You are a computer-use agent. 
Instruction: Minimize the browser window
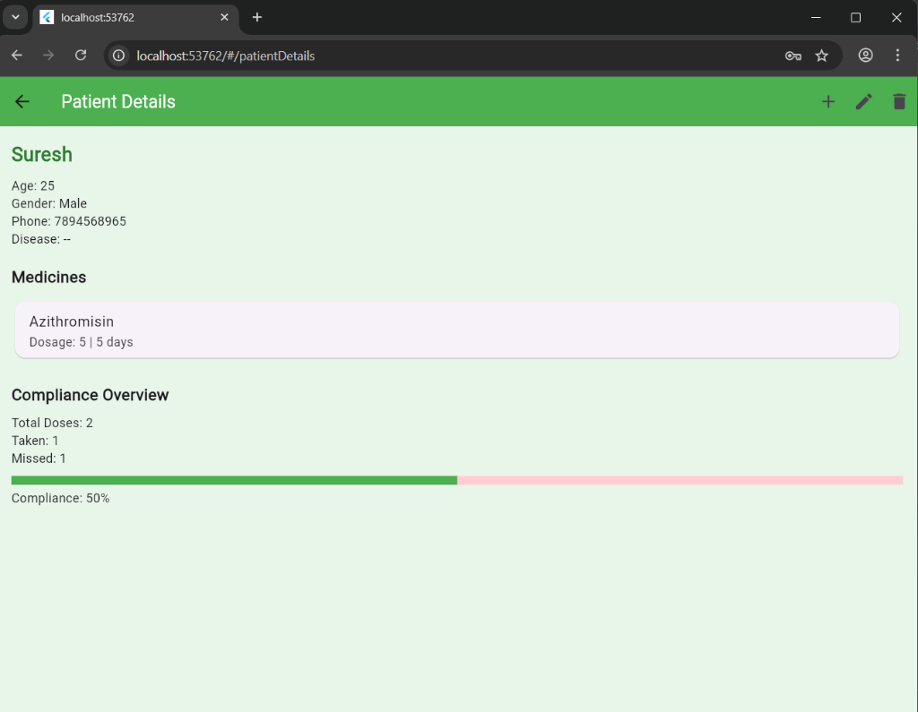(816, 18)
